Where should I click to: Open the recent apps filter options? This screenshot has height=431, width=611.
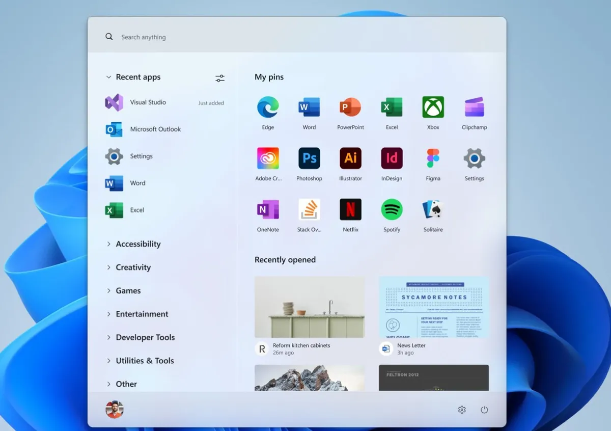tap(220, 77)
